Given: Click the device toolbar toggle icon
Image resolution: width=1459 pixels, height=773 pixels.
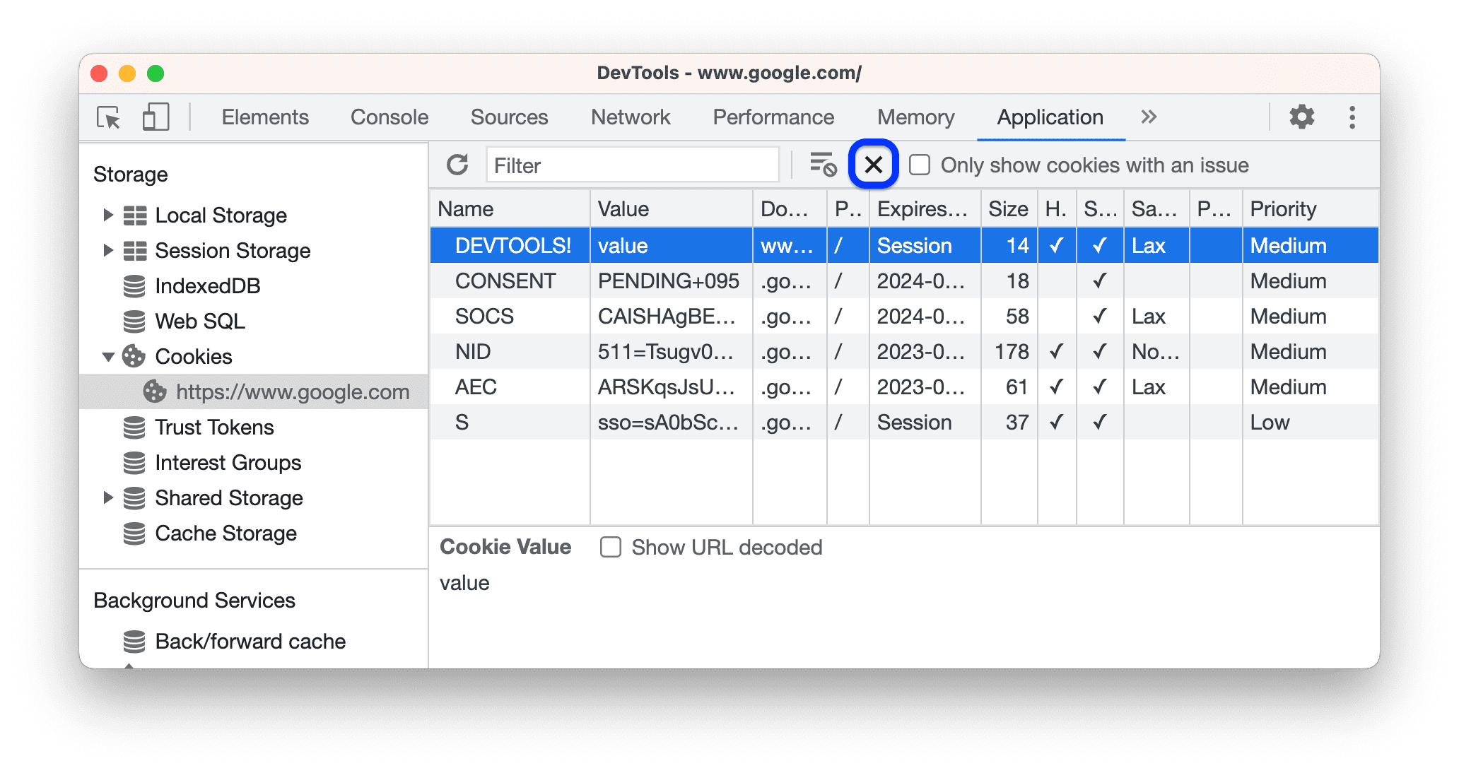Looking at the screenshot, I should (x=154, y=115).
